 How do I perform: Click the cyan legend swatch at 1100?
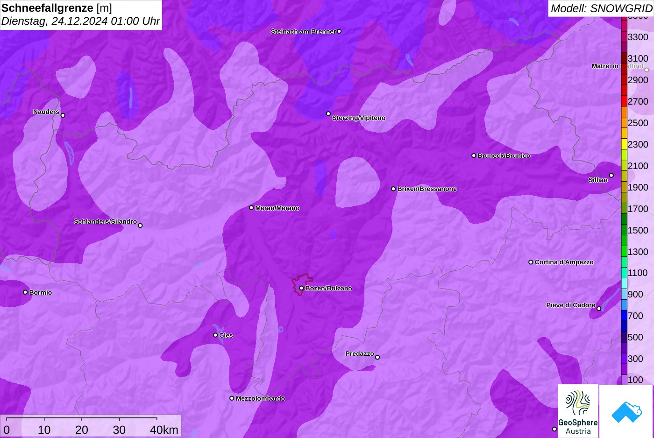tap(624, 273)
